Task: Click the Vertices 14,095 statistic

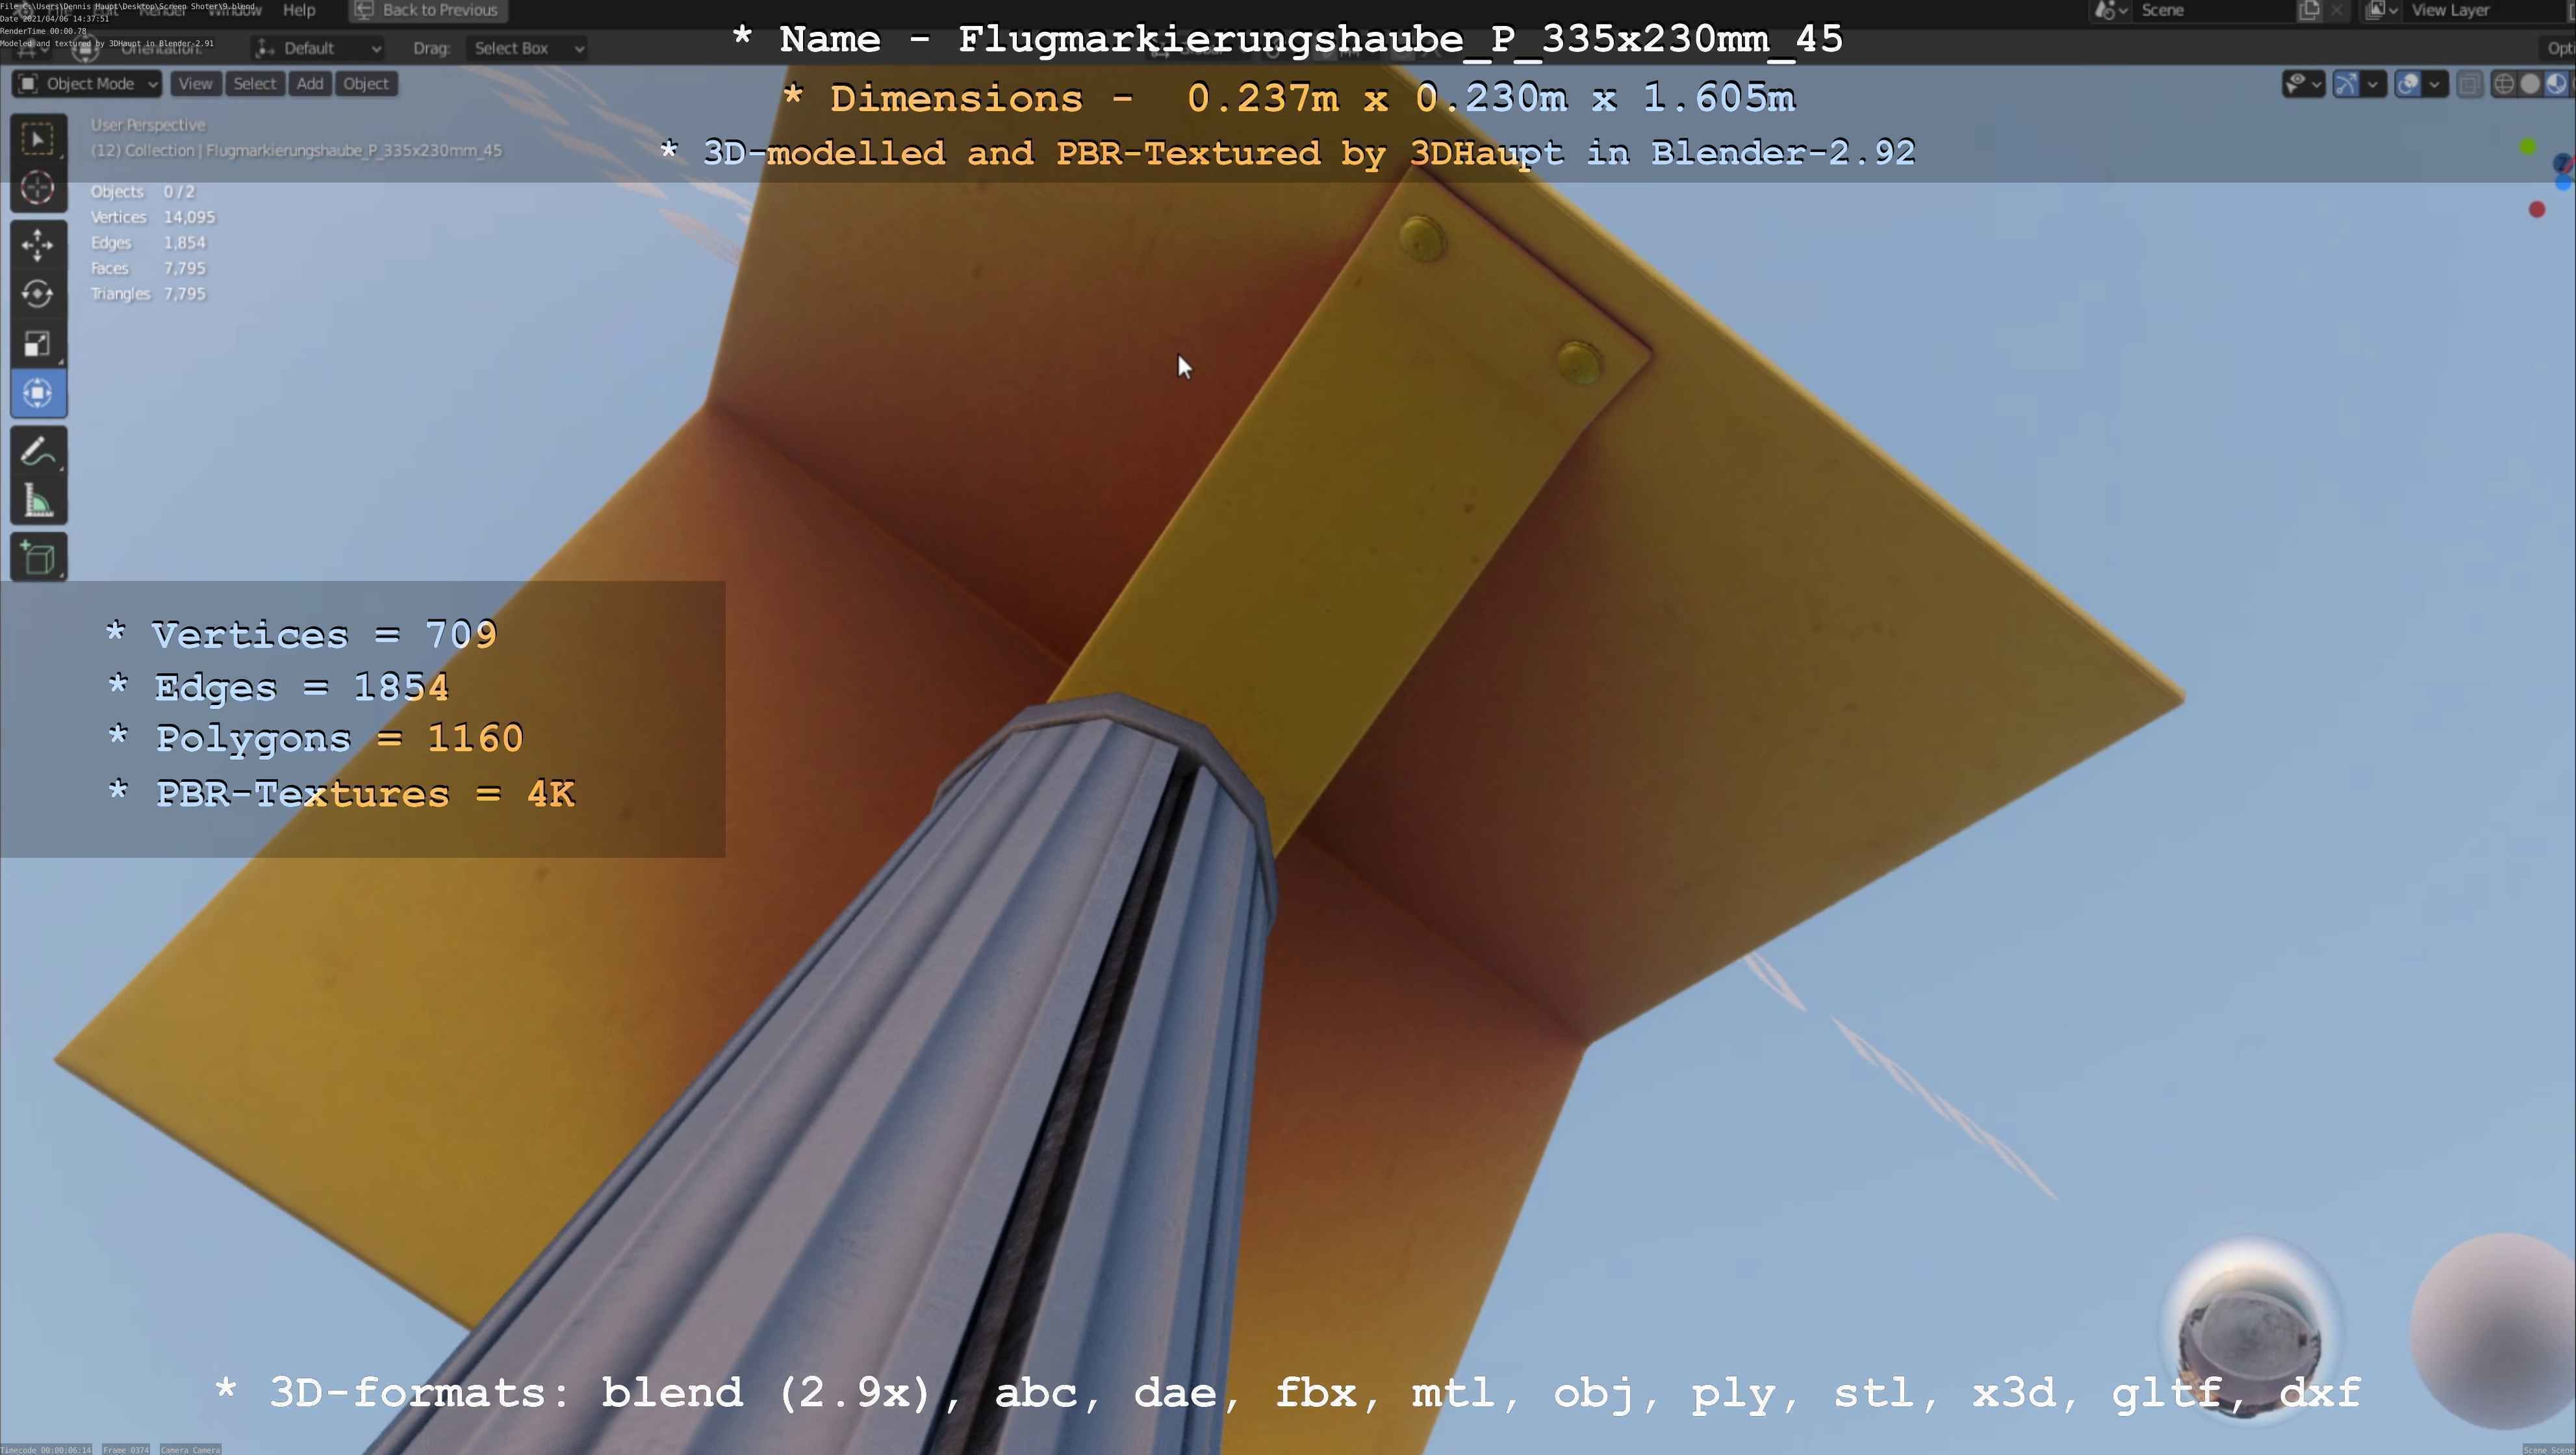Action: (152, 217)
